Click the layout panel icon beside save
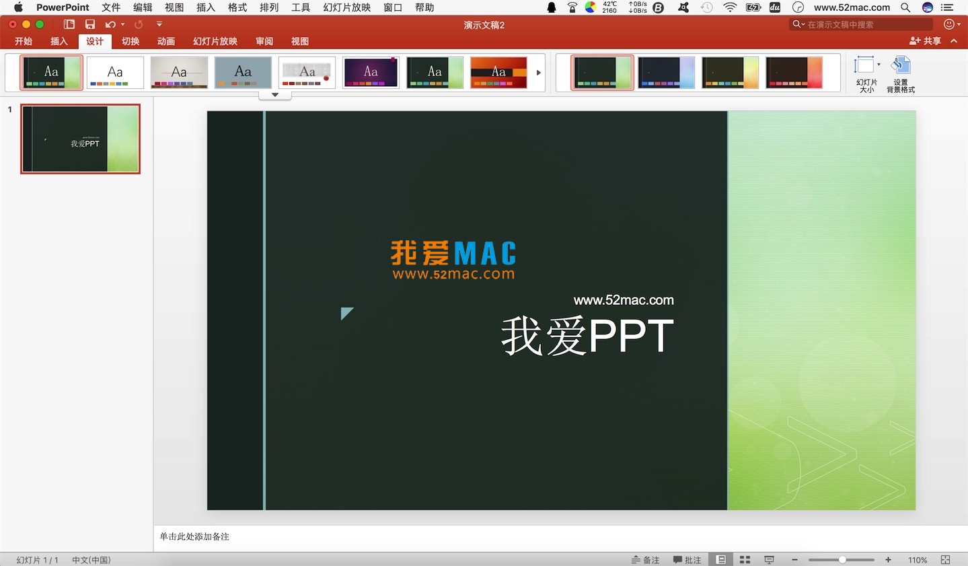The height and width of the screenshot is (566, 968). coord(69,24)
